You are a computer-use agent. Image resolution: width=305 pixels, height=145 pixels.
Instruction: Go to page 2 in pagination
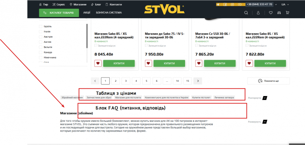116,81
